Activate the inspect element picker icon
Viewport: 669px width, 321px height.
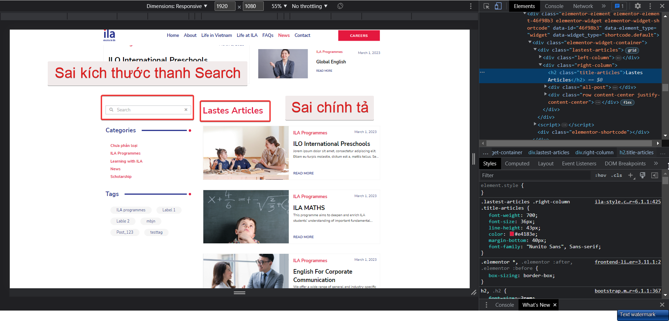point(487,6)
